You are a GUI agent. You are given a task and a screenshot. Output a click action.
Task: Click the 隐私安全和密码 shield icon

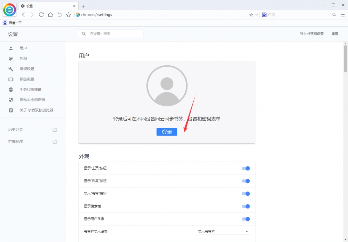(x=11, y=100)
